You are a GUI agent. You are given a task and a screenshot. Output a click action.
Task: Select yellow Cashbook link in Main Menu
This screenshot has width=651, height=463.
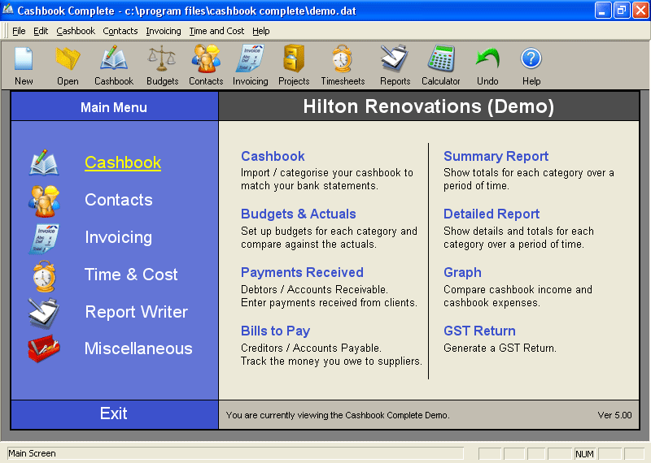[x=123, y=162]
